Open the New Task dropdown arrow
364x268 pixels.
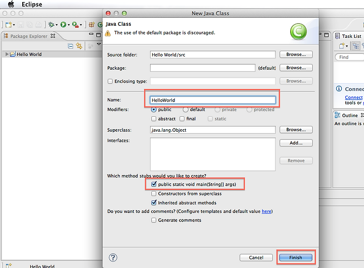pyautogui.click(x=347, y=46)
